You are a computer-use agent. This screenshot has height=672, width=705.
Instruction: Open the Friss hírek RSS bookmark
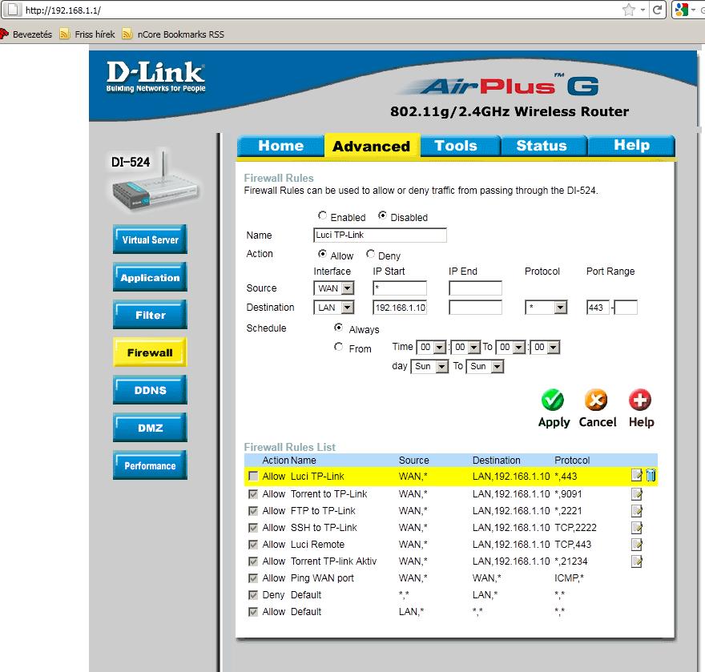tap(87, 34)
